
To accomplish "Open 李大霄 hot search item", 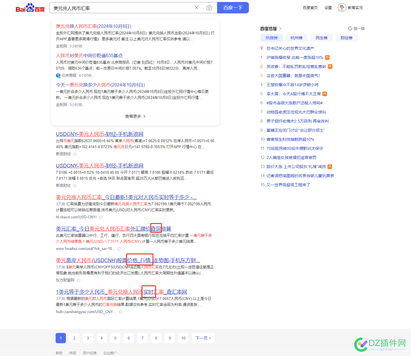I will [294, 94].
